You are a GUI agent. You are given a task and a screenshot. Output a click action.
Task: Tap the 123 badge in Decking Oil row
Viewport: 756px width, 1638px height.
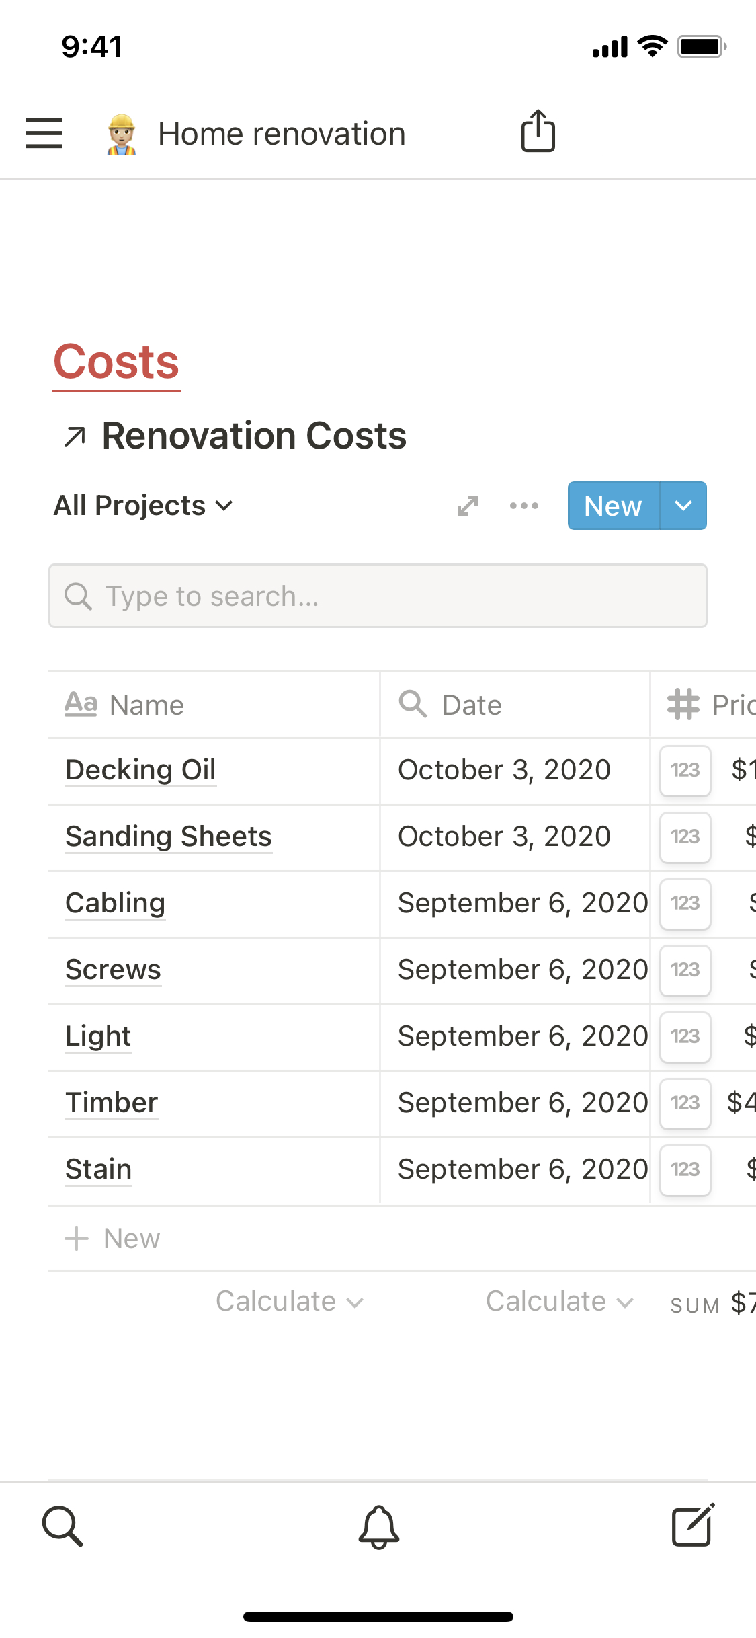(685, 771)
